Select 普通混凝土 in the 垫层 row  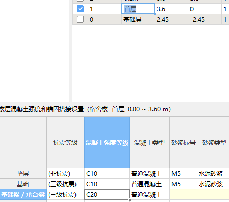[149, 173]
